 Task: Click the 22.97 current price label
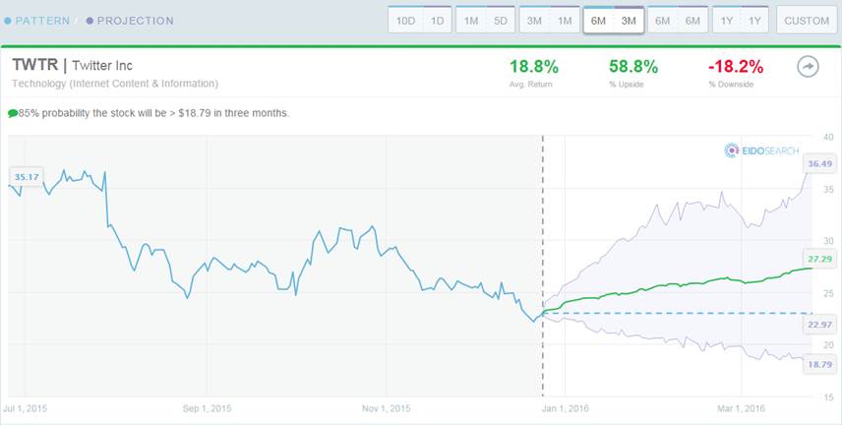click(x=819, y=325)
